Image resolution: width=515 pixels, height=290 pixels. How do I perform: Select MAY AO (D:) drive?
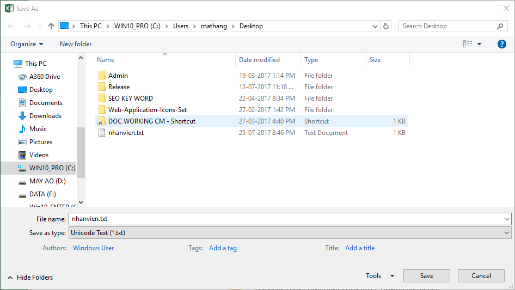pos(47,181)
